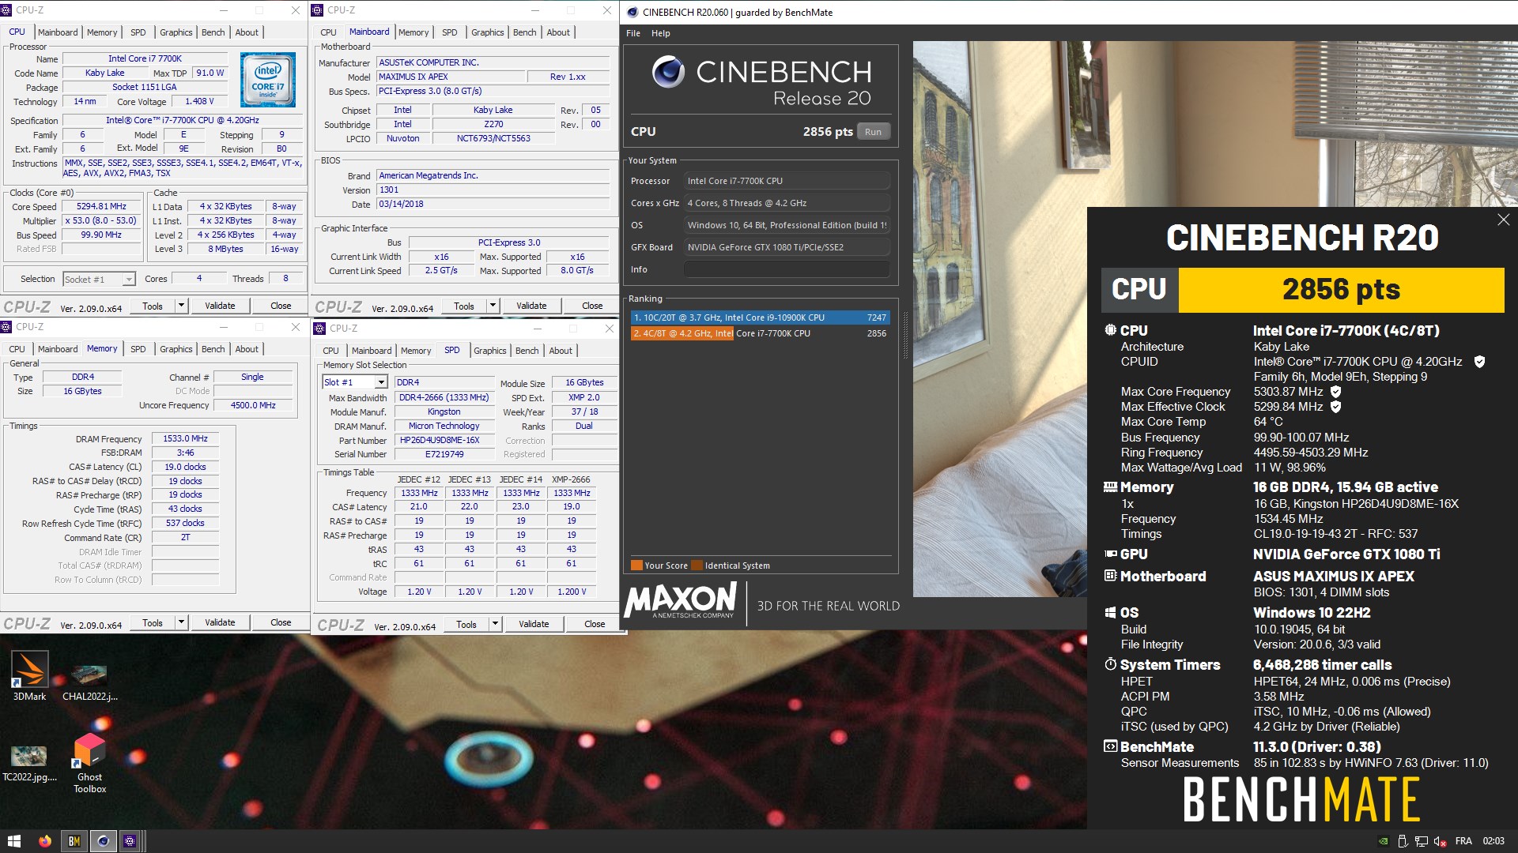
Task: Switch to Bench tab in Mainboard-tab CPU-Z window
Action: coord(525,32)
